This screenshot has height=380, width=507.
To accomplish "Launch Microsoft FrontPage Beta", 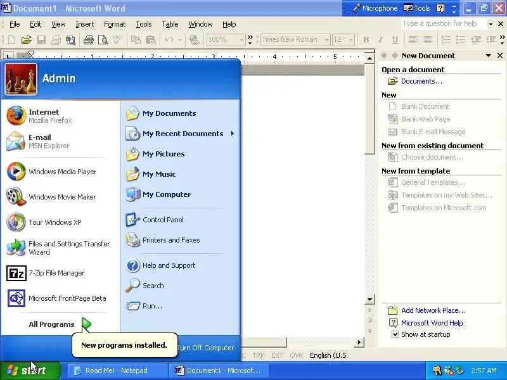I will pos(60,298).
